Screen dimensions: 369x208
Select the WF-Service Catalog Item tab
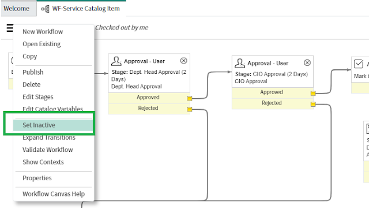click(x=81, y=9)
